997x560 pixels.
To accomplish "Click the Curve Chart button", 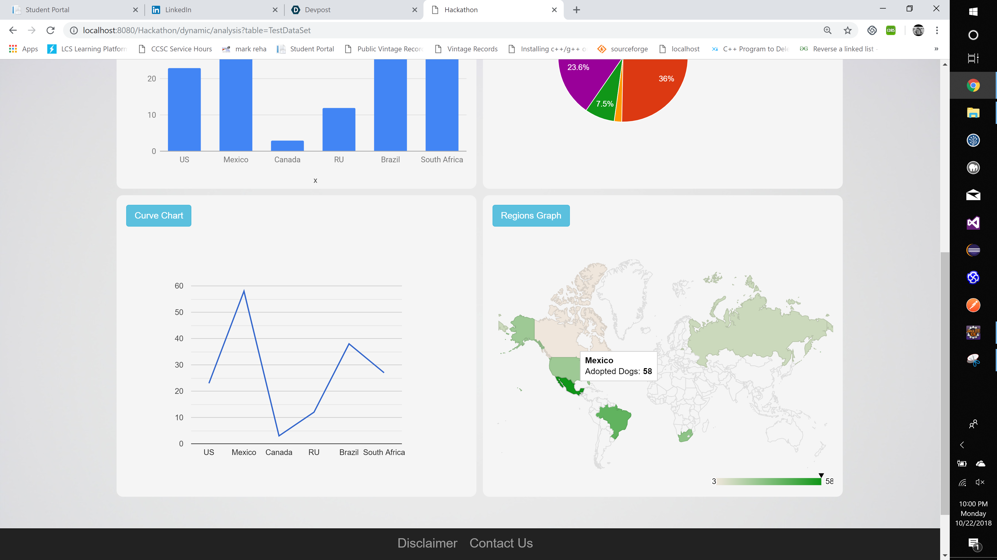I will tap(159, 216).
